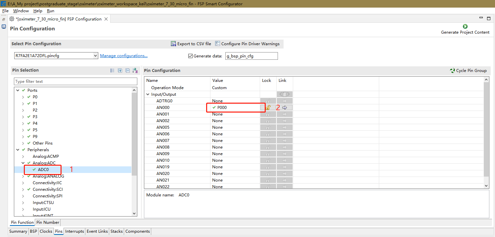Click the alphabetical sort icon
The width and height of the screenshot is (495, 237).
135,70
